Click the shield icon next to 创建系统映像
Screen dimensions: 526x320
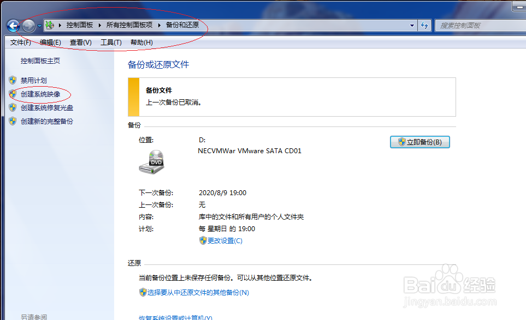click(12, 94)
